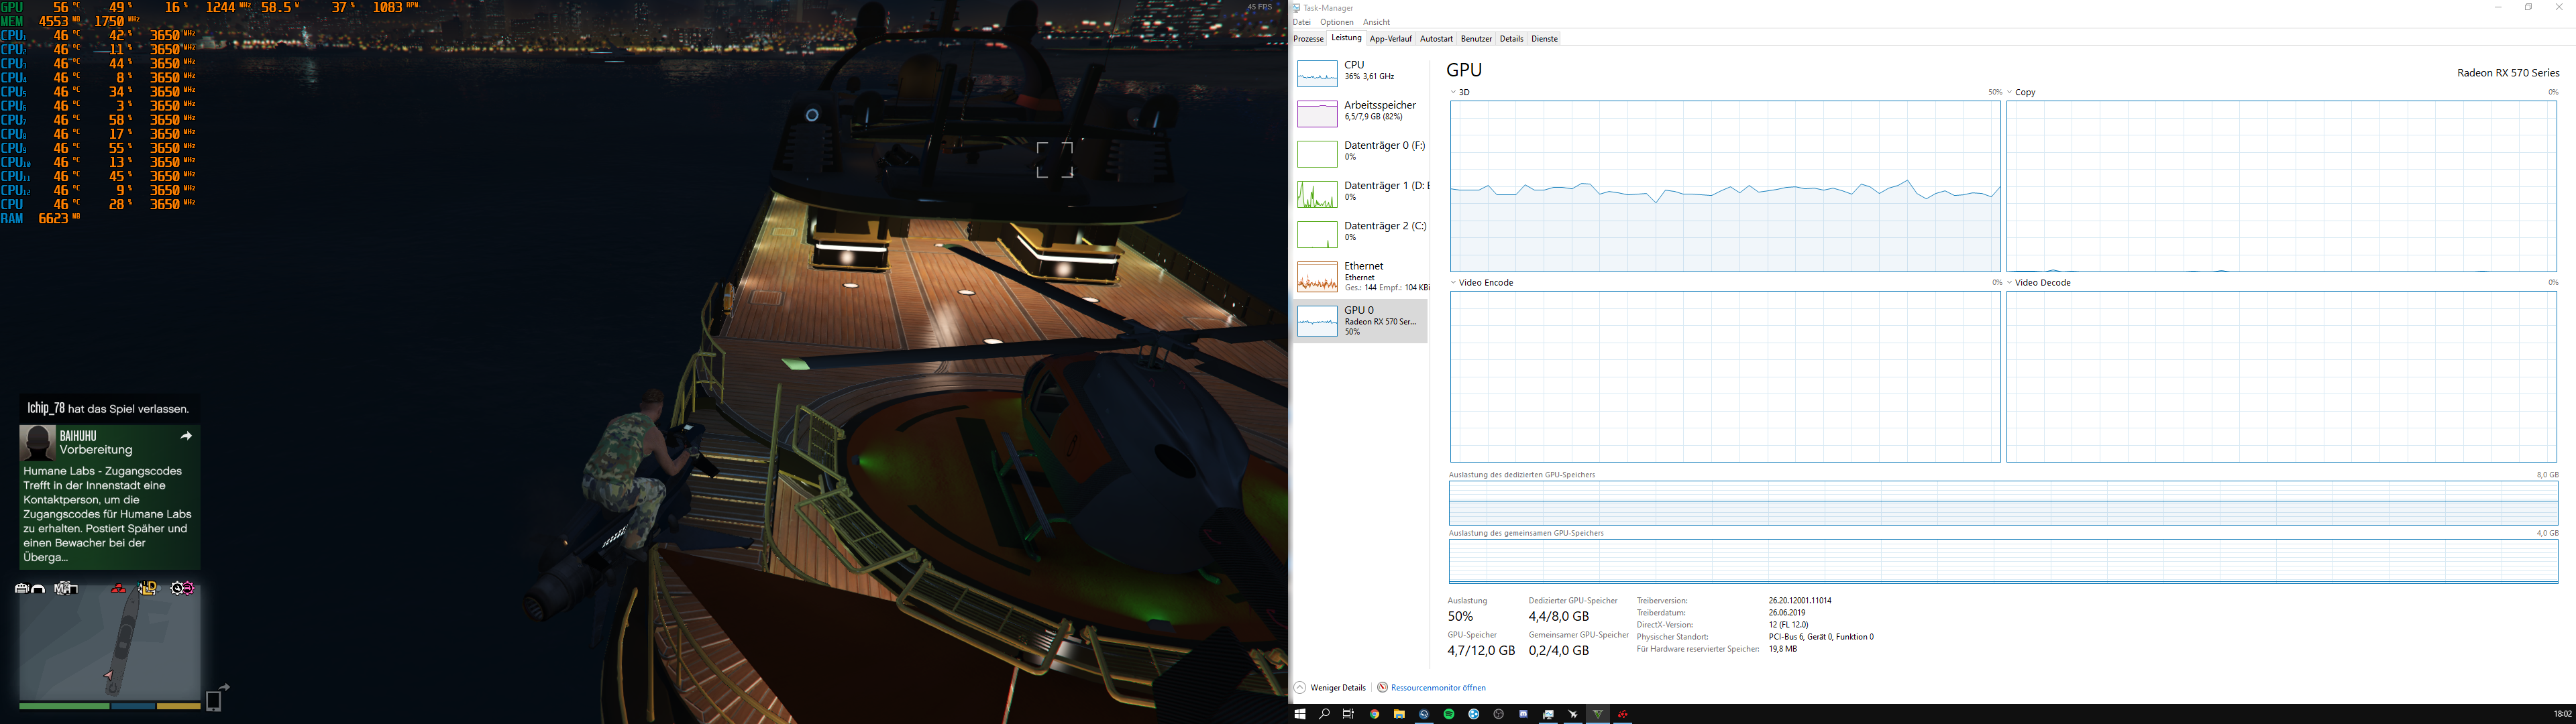2576x724 pixels.
Task: Select the Leistung tab
Action: (x=1346, y=38)
